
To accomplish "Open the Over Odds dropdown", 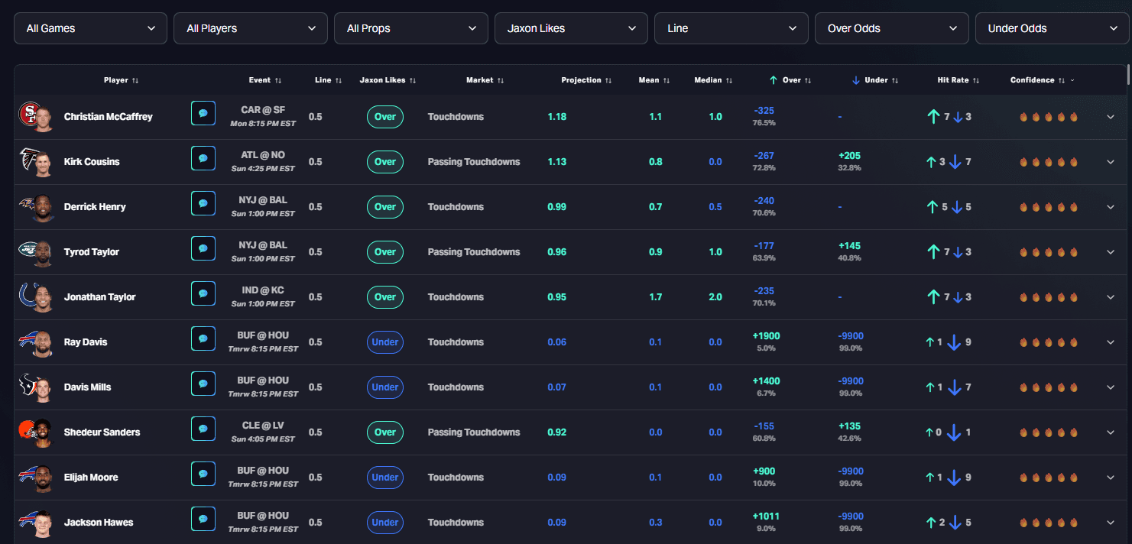I will click(x=892, y=28).
